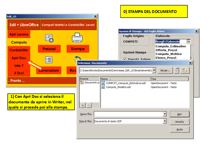Choose Computo_Estimativo from Elaborato list
Screen dimensions: 218x154
pyautogui.click(x=171, y=46)
